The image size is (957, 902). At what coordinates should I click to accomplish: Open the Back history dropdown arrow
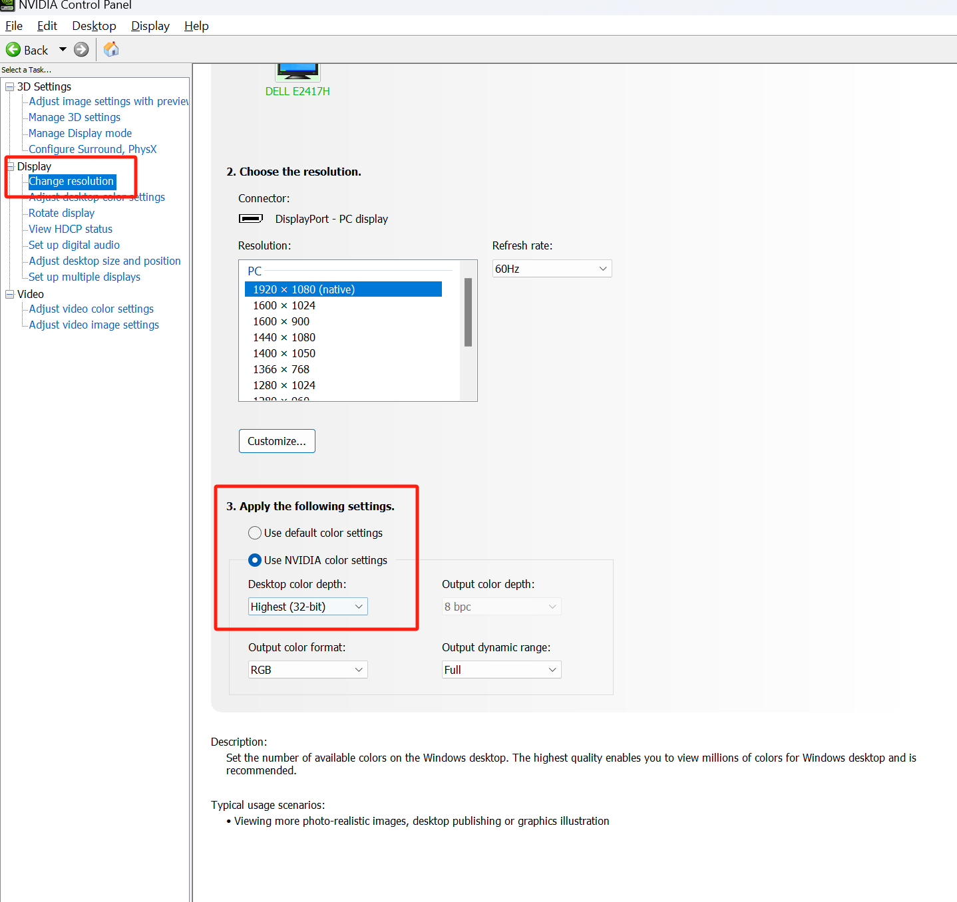(x=63, y=50)
